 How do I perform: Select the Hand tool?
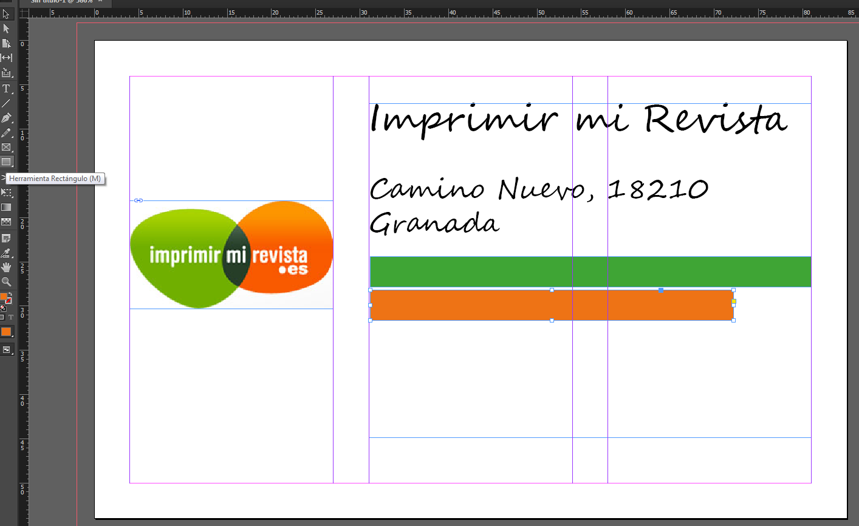[x=6, y=267]
